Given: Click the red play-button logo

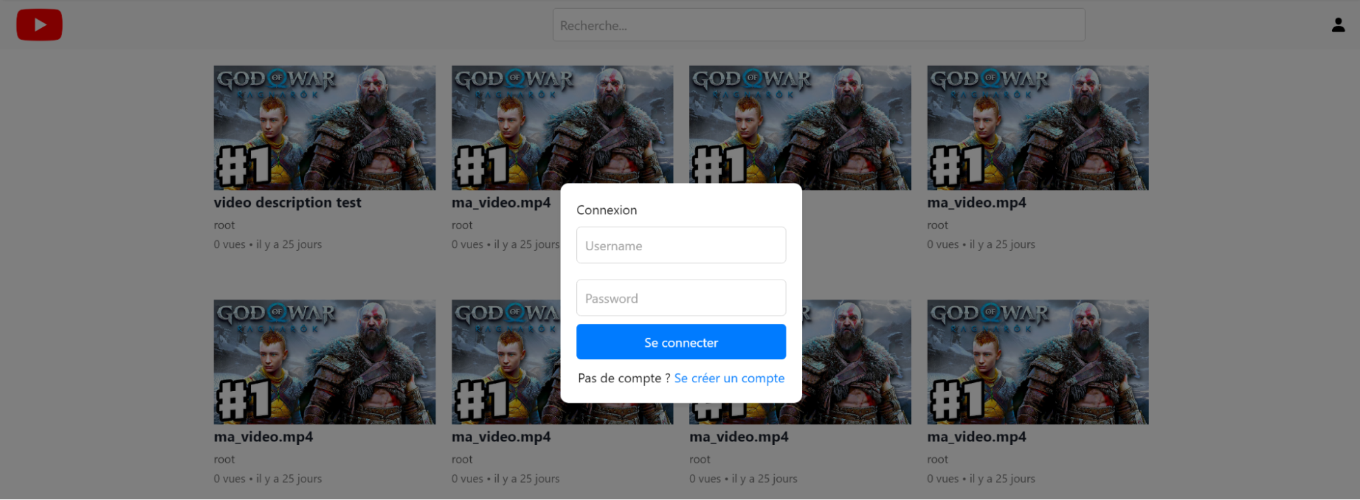Looking at the screenshot, I should [x=39, y=25].
